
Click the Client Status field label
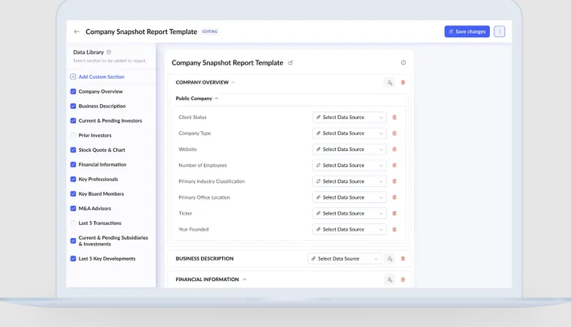192,117
